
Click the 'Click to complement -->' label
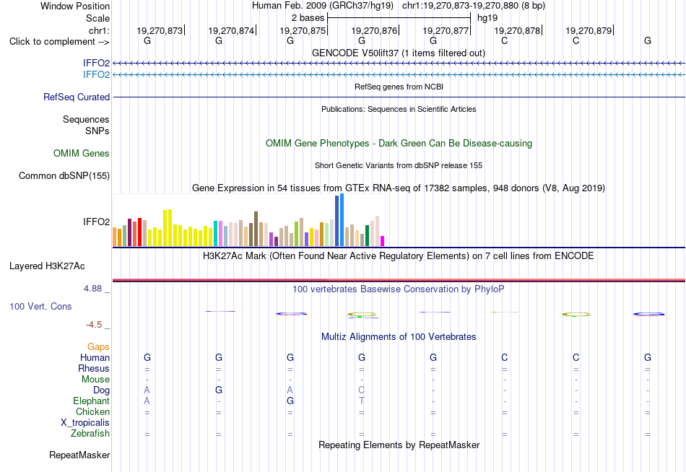pyautogui.click(x=59, y=42)
